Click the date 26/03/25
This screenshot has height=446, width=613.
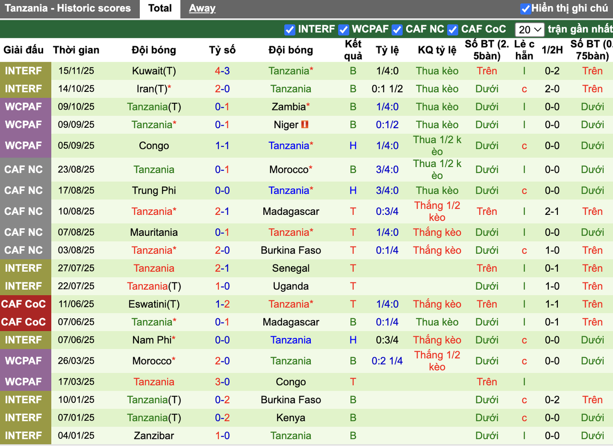(77, 361)
